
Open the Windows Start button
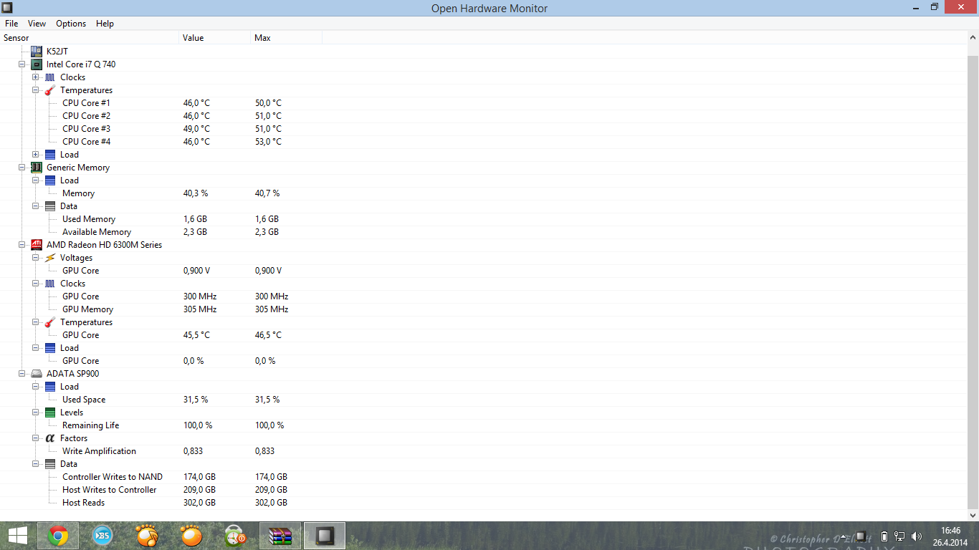tap(18, 536)
